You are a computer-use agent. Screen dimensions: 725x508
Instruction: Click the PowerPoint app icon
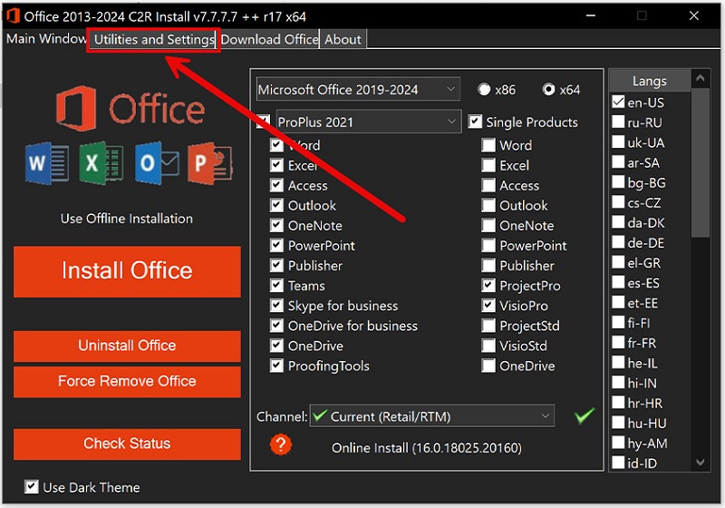point(210,163)
